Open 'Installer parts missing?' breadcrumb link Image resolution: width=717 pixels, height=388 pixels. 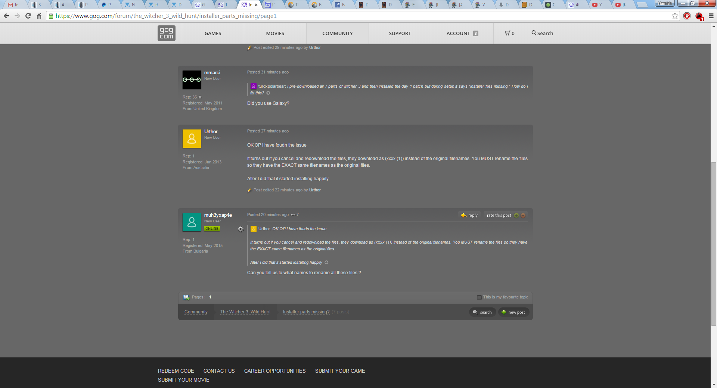click(306, 312)
